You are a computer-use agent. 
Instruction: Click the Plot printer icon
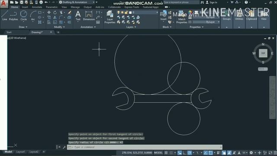pos(41,2)
